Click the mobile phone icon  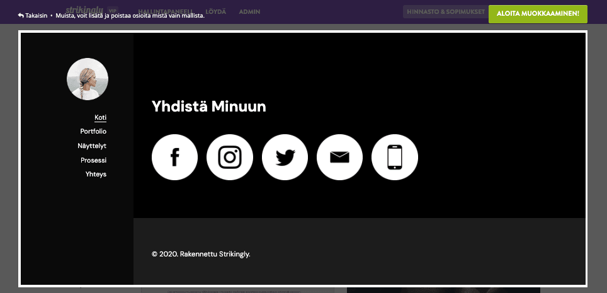click(394, 158)
